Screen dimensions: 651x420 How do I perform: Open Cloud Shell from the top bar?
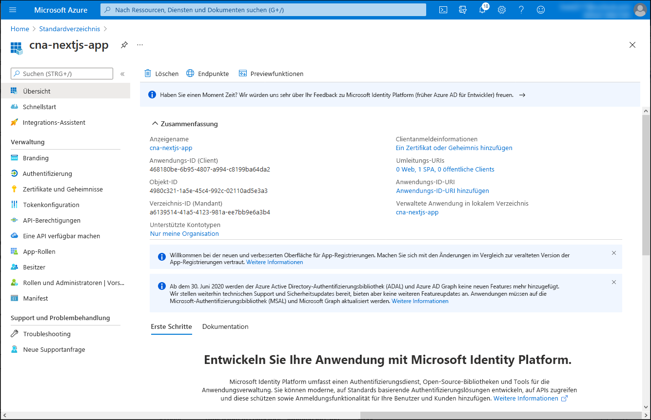443,10
